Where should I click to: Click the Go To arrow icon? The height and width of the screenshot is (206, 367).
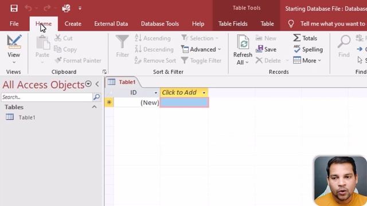(x=360, y=49)
